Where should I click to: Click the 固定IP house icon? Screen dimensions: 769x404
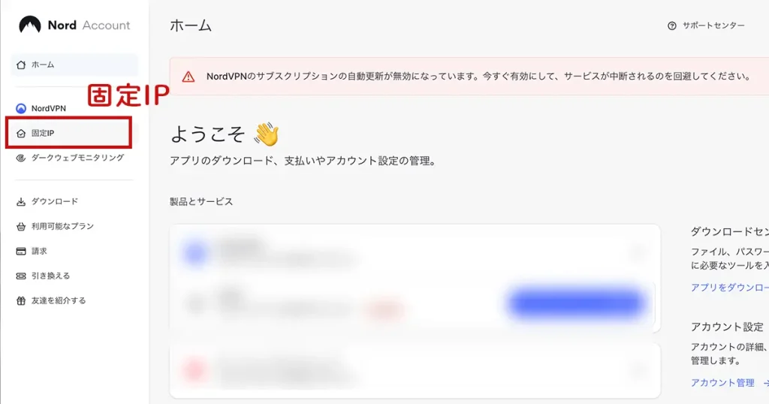click(21, 134)
